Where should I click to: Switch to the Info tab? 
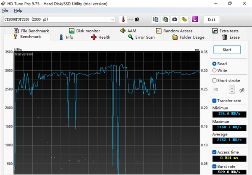pyautogui.click(x=66, y=37)
